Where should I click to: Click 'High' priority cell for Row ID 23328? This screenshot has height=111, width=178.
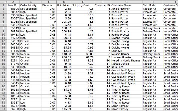tap(31, 67)
